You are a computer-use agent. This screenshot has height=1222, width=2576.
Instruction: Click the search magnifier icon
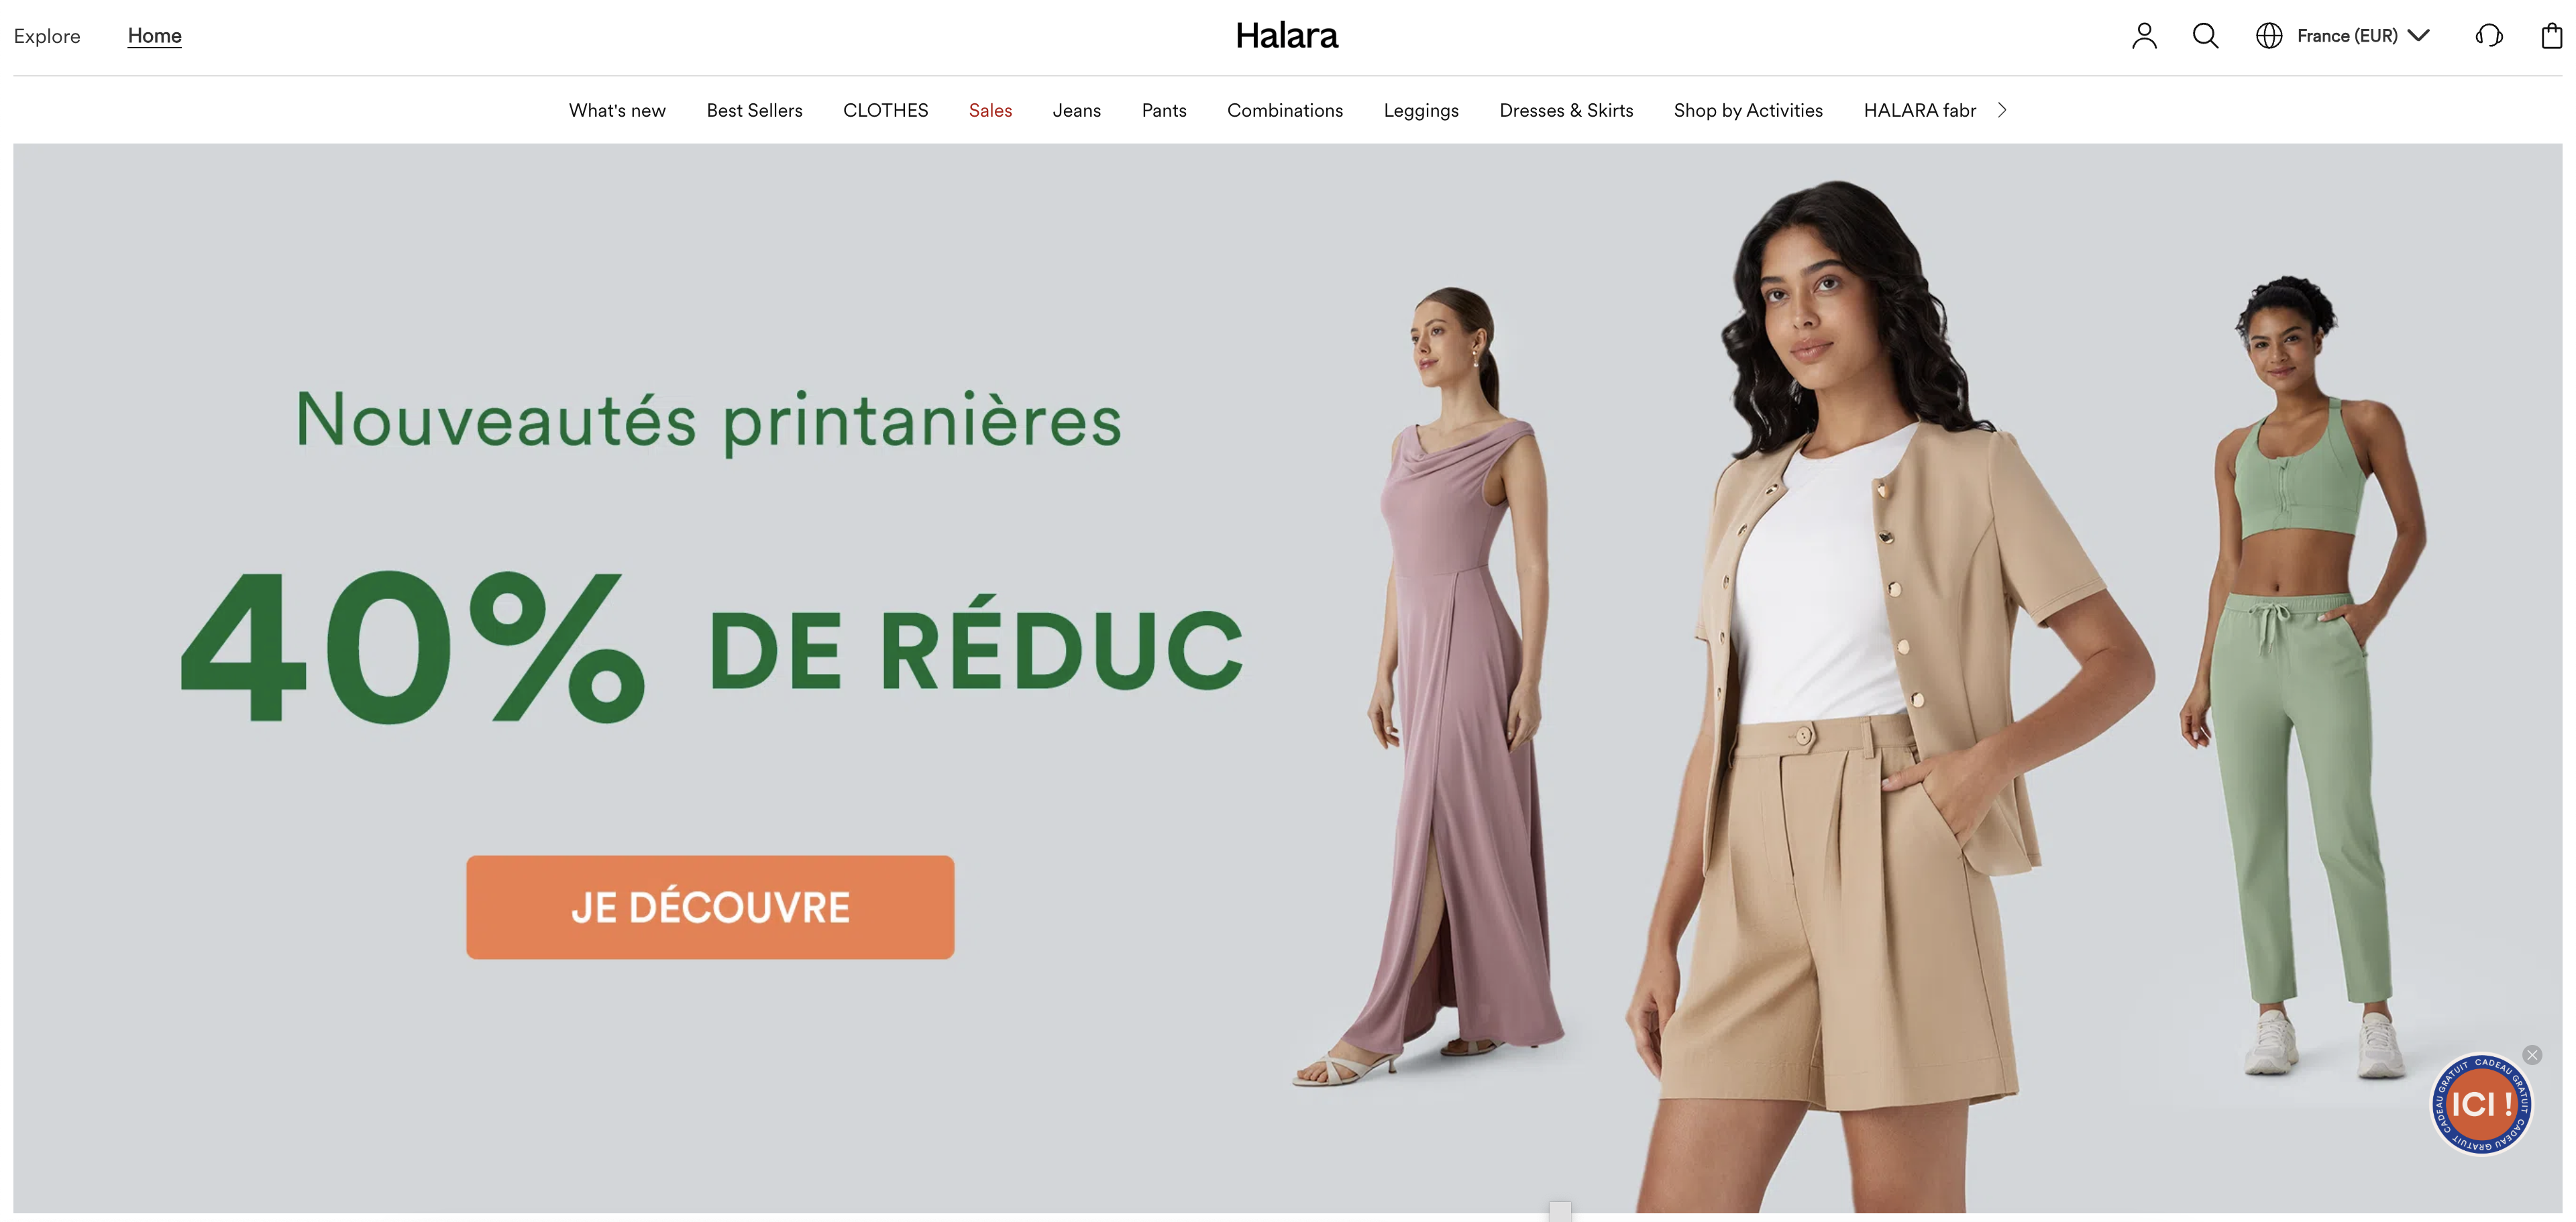(x=2205, y=36)
